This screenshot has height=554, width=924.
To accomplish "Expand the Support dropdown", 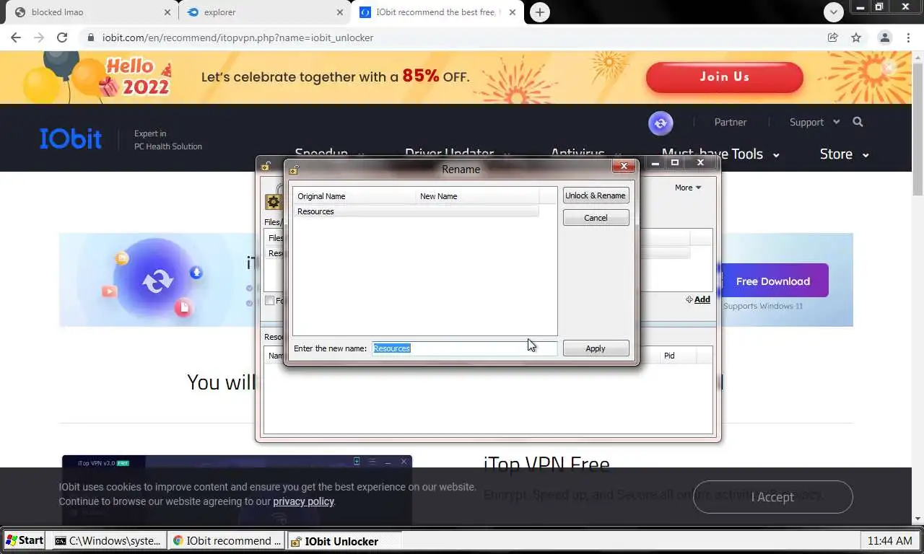I will click(x=814, y=122).
